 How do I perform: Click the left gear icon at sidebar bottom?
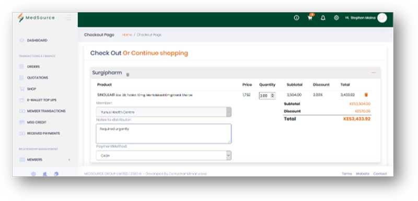click(33, 174)
